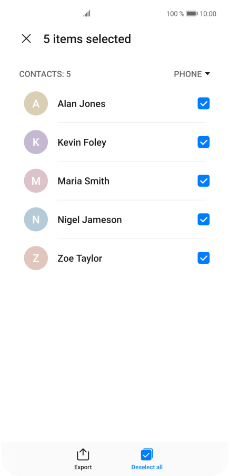Tap the Export label
Viewport: 230px width, 476px height.
click(x=83, y=467)
